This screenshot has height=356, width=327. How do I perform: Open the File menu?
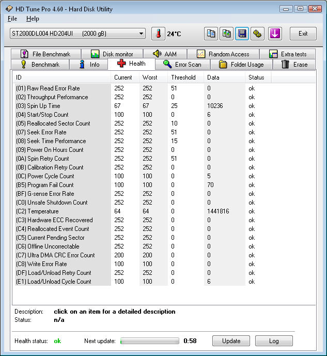tap(12, 19)
